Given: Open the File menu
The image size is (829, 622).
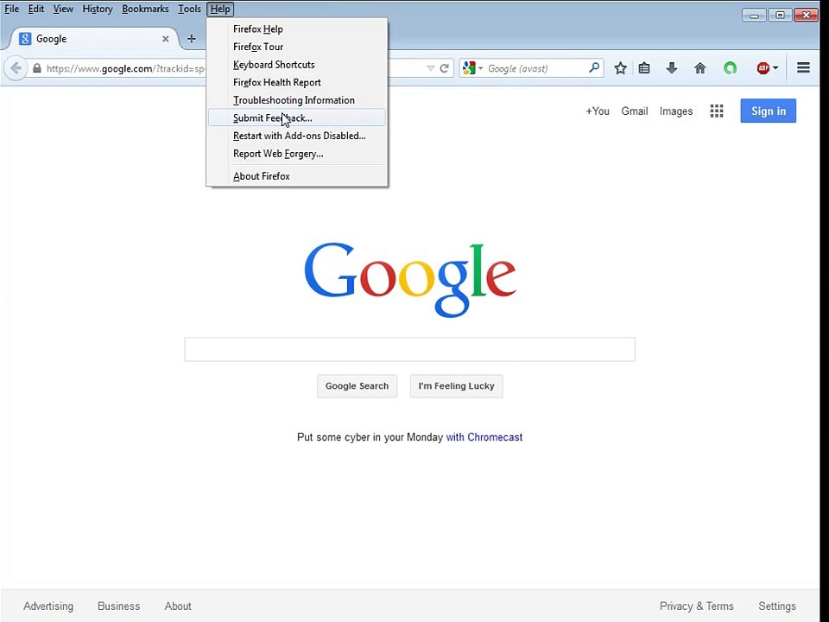Looking at the screenshot, I should (11, 9).
